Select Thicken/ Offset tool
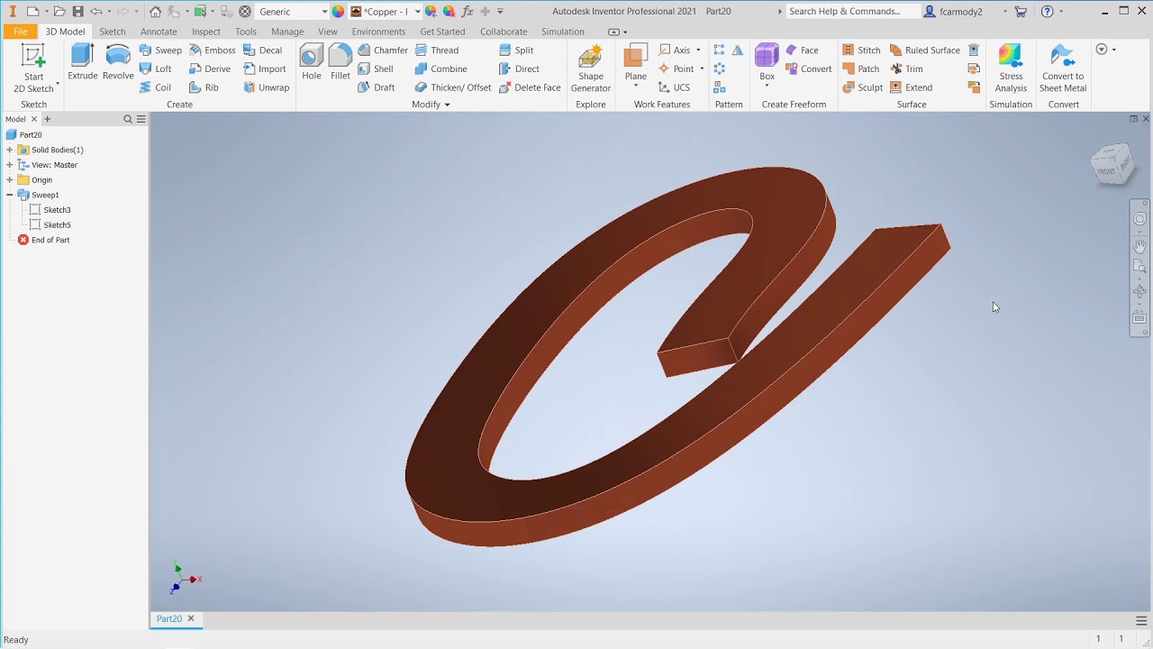 pos(453,87)
